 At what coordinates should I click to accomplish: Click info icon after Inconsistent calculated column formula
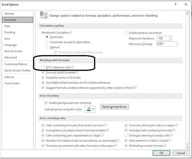pyautogui.click(x=107, y=130)
